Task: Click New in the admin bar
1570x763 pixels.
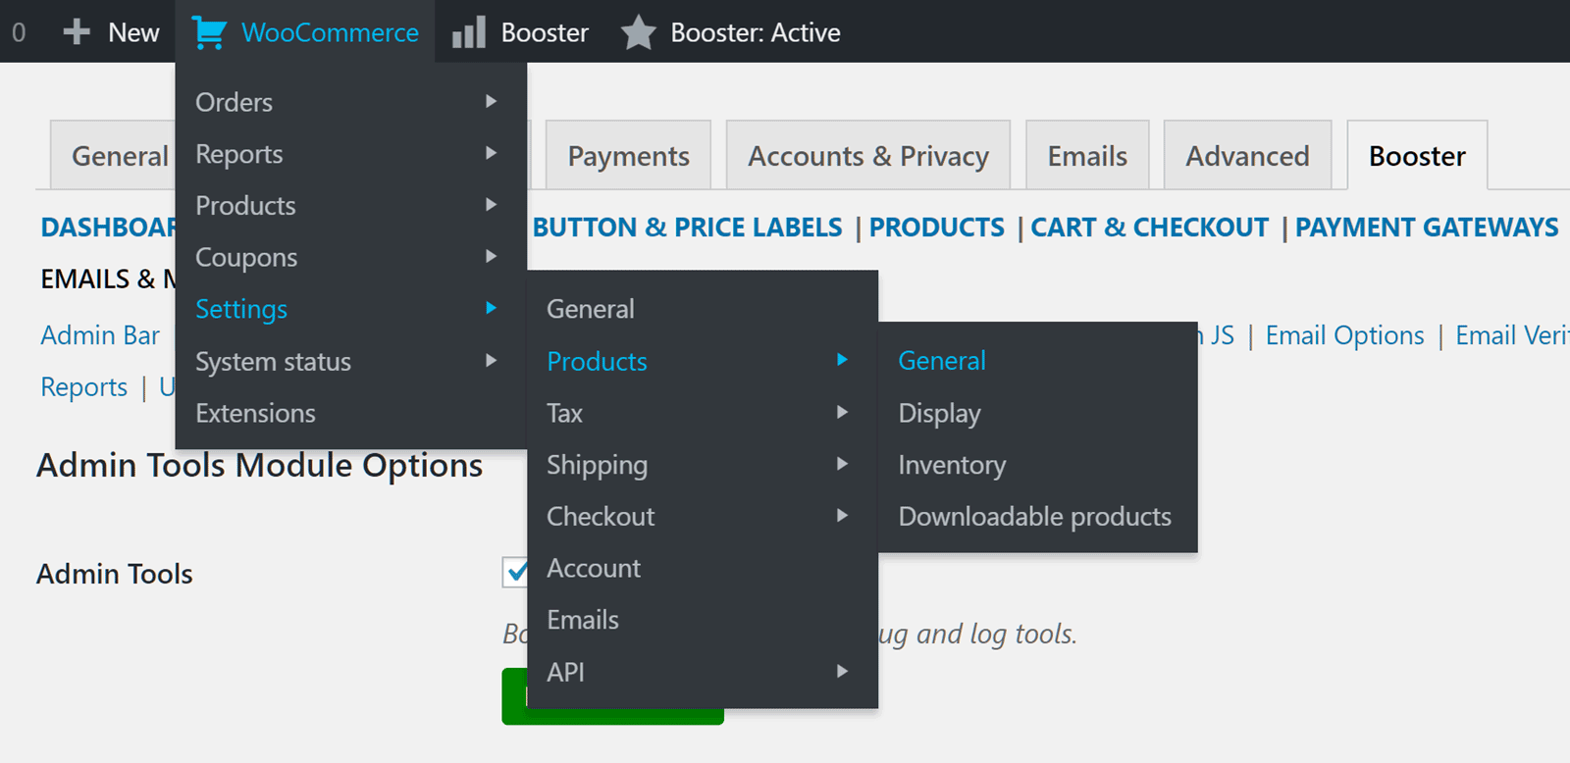Action: coord(133,32)
